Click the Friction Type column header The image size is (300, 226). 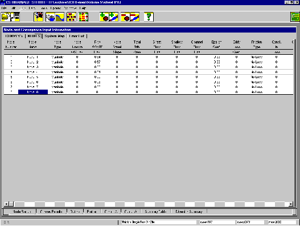(257, 45)
